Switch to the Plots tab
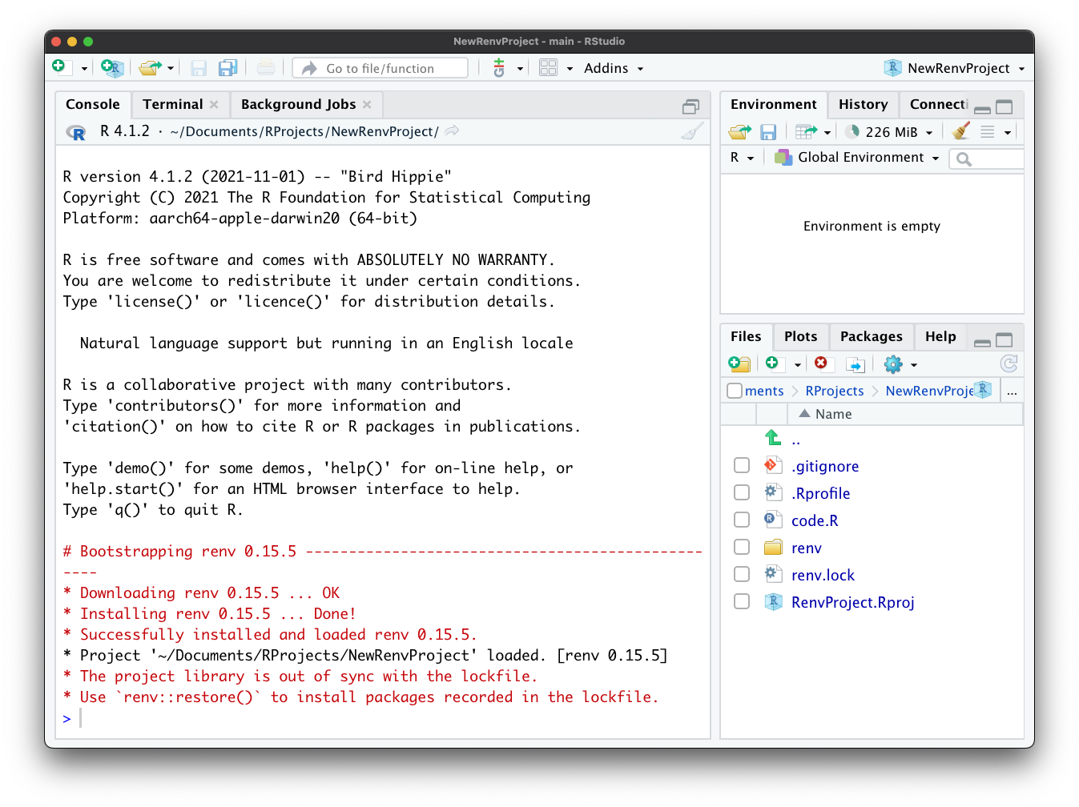1079x807 pixels. coord(800,336)
